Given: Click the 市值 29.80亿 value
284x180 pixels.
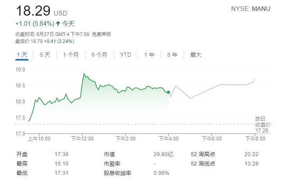Looking at the screenshot, I should click(x=163, y=154).
